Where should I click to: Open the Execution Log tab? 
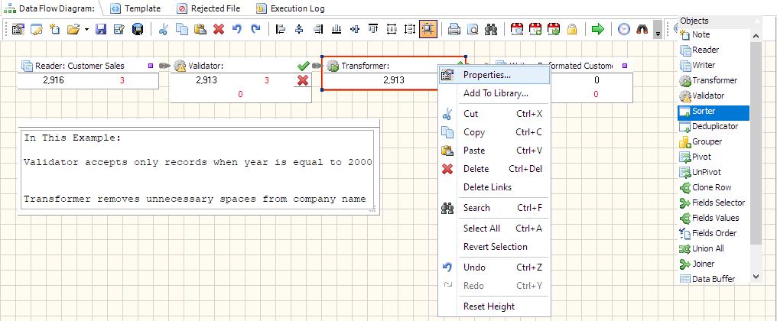click(291, 8)
